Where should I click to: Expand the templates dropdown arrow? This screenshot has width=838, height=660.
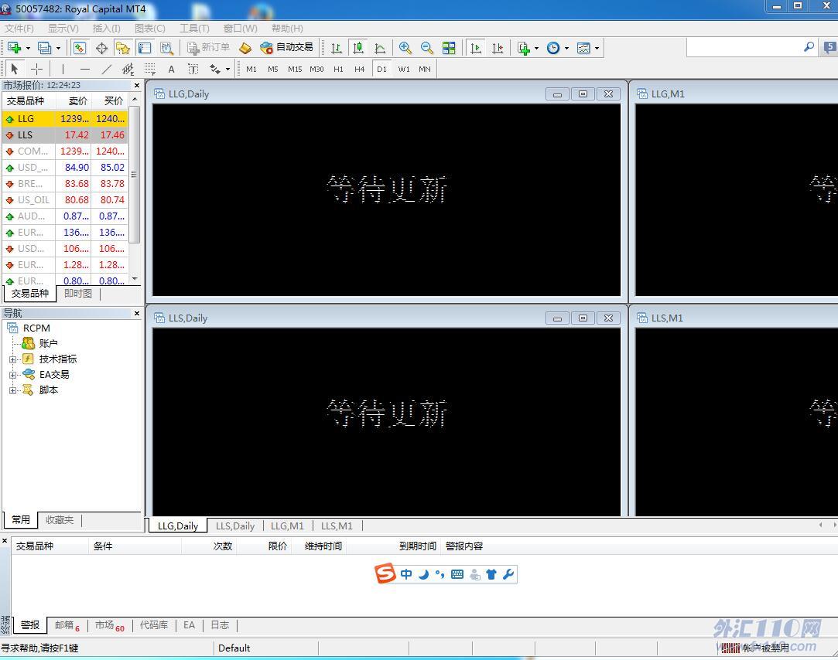(597, 48)
